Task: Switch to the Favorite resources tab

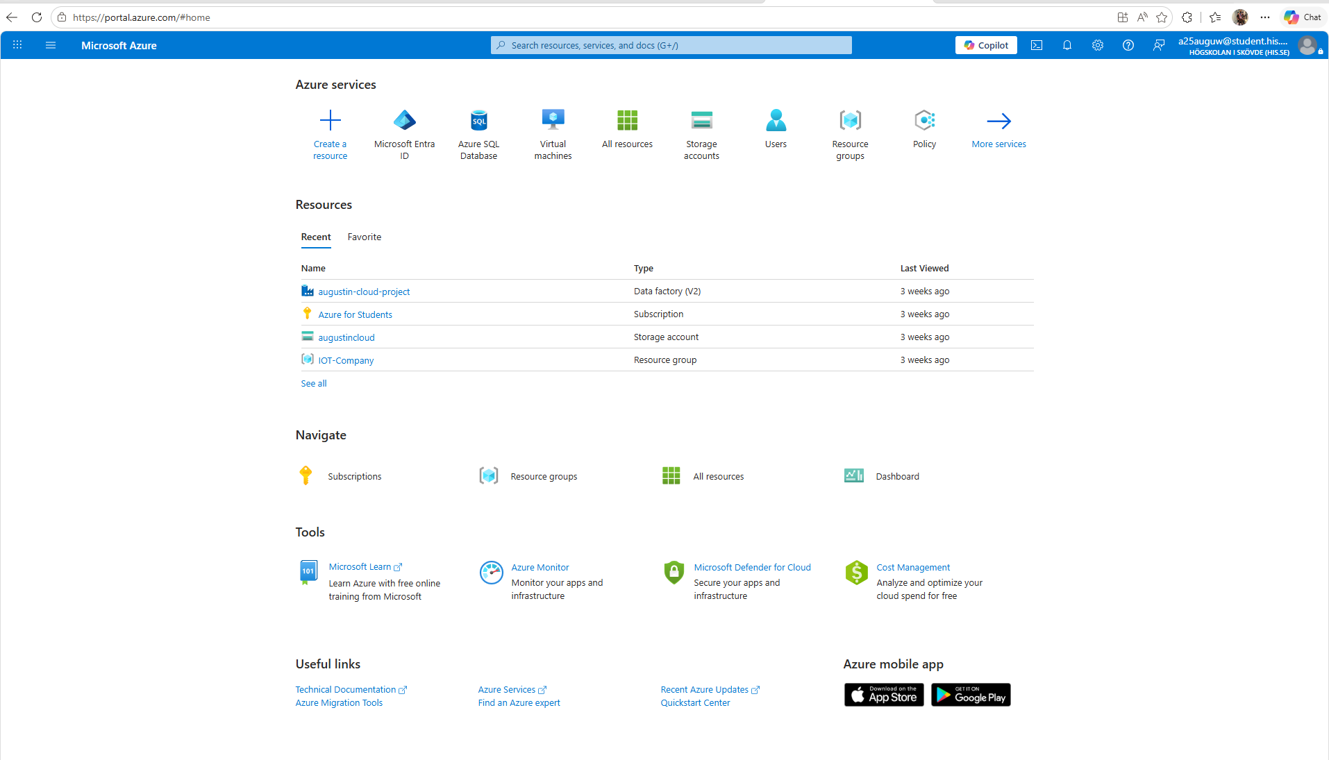Action: tap(365, 237)
